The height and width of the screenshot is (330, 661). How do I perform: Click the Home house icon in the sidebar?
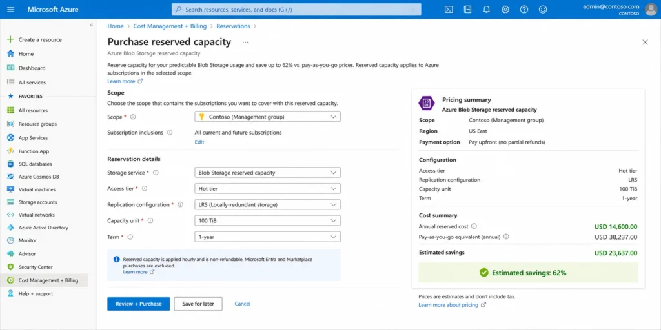(11, 54)
